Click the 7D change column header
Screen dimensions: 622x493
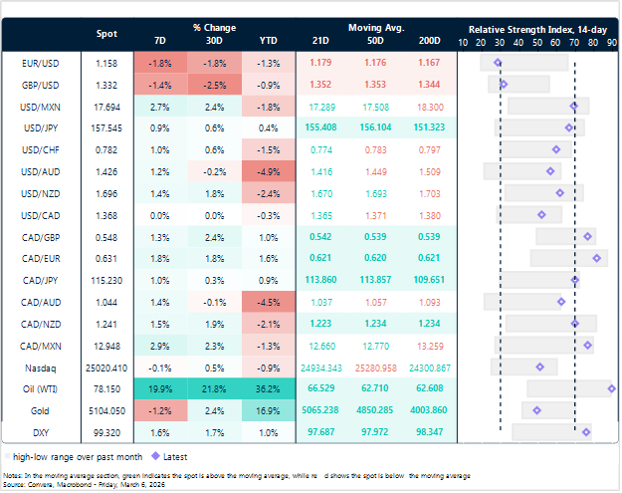click(161, 41)
